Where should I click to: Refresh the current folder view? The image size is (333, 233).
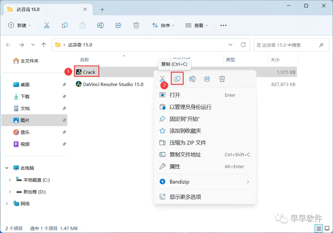243,45
